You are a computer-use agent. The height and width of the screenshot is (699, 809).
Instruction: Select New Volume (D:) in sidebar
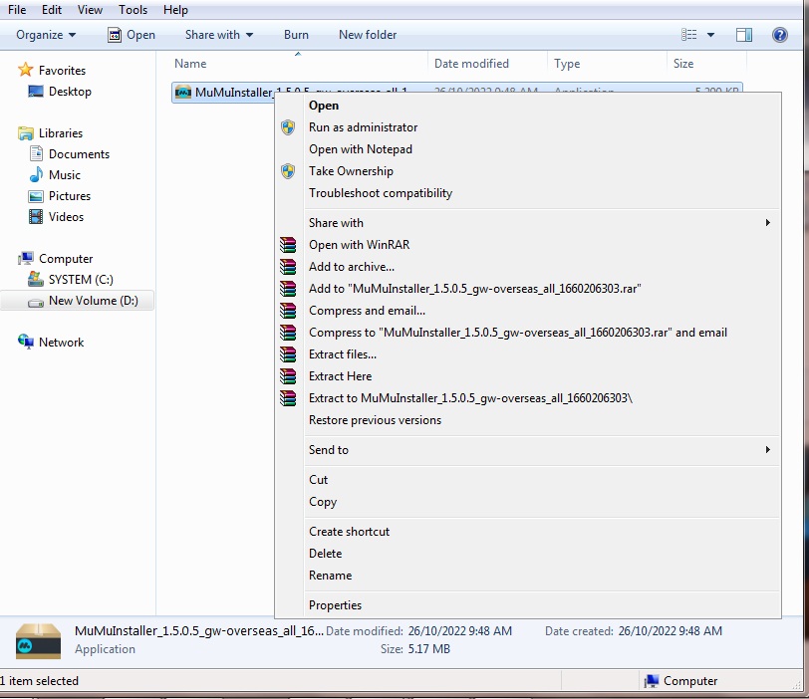point(93,301)
